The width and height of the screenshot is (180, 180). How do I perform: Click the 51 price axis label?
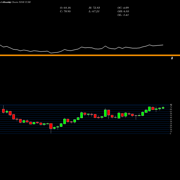click(171, 116)
